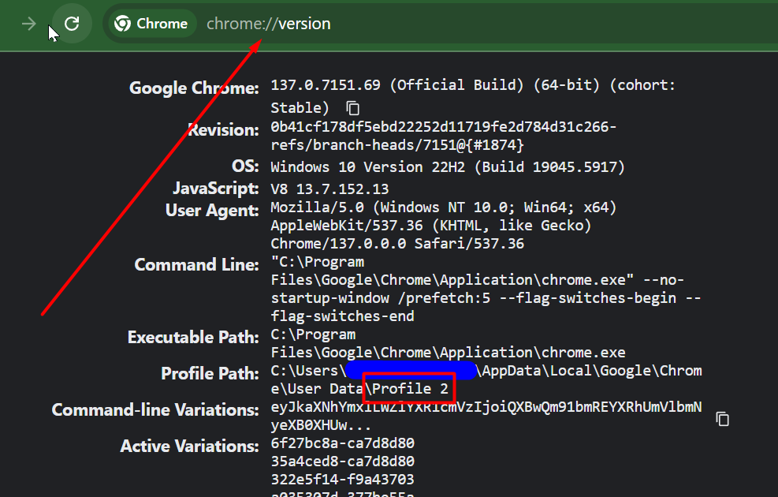Viewport: 778px width, 497px height.
Task: Click the Google Chrome label
Action: pyautogui.click(x=194, y=88)
